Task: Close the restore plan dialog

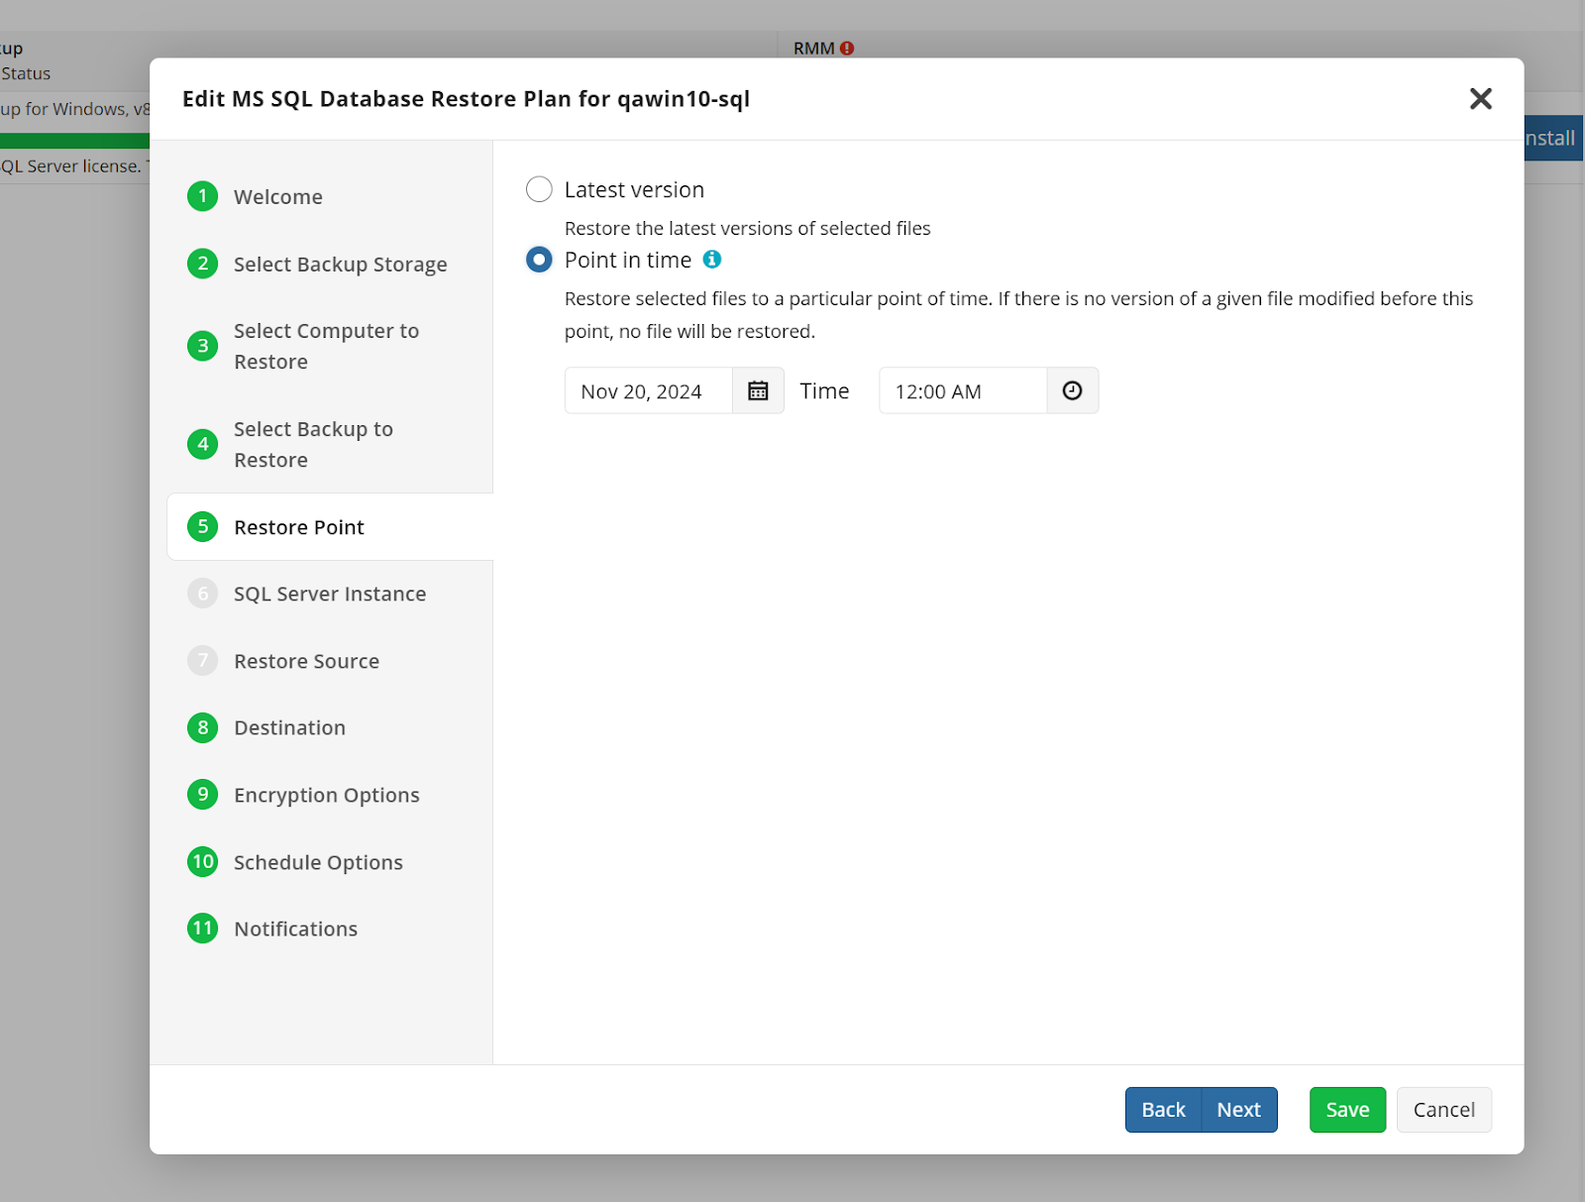Action: pyautogui.click(x=1481, y=98)
